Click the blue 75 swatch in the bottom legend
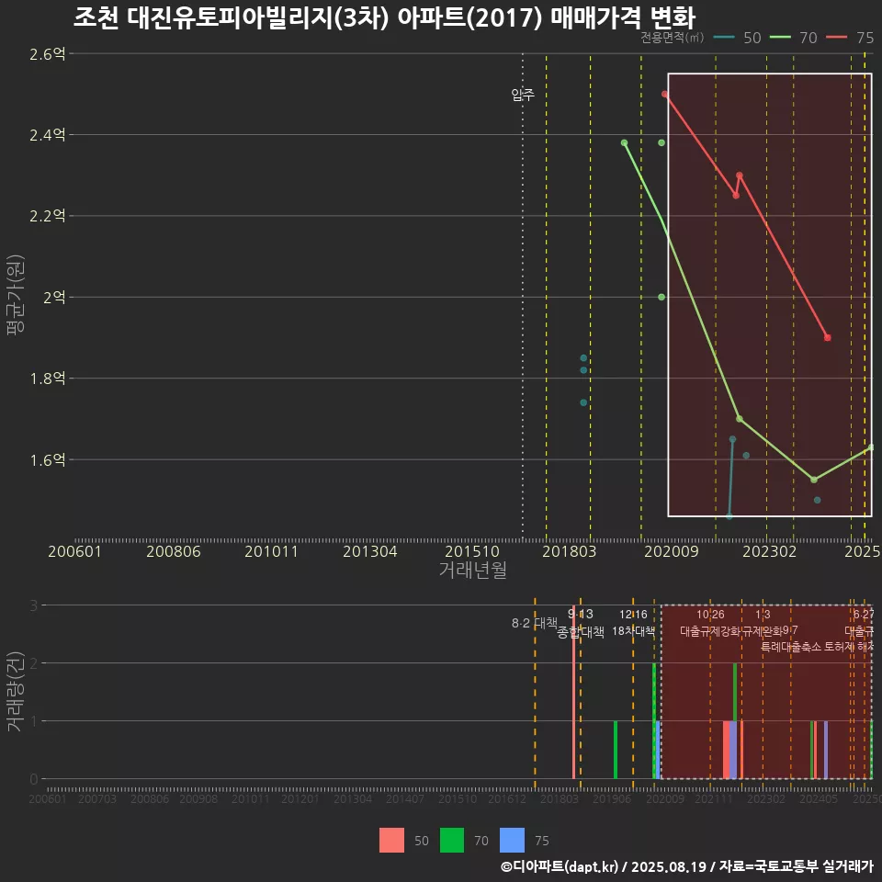The width and height of the screenshot is (882, 882). click(x=512, y=841)
